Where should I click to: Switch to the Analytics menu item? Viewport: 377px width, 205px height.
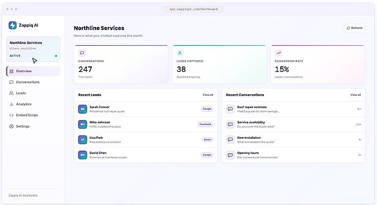[x=33, y=104]
